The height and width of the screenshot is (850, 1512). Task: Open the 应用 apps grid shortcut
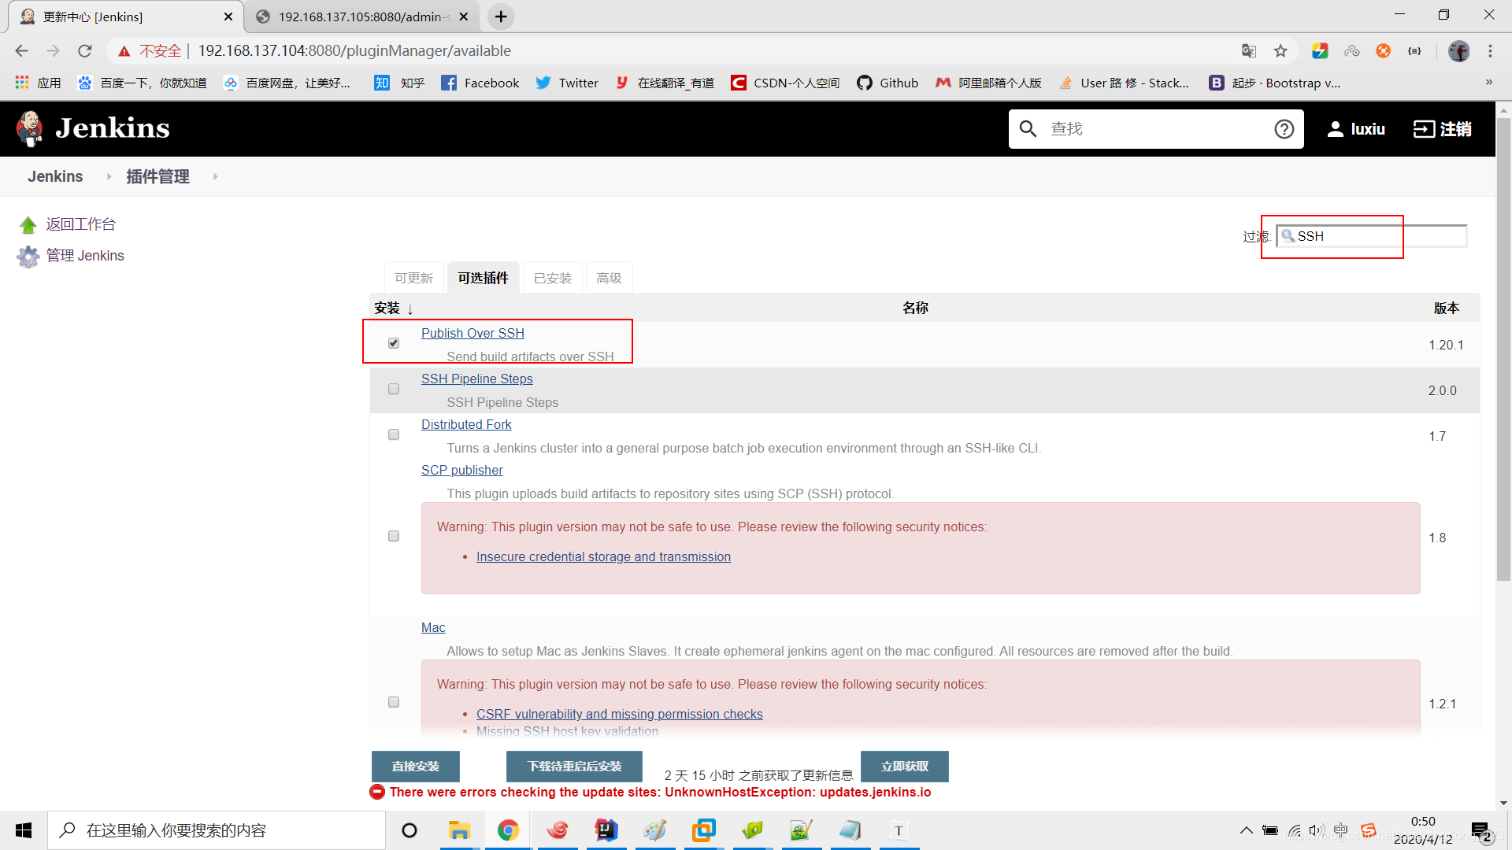[38, 83]
